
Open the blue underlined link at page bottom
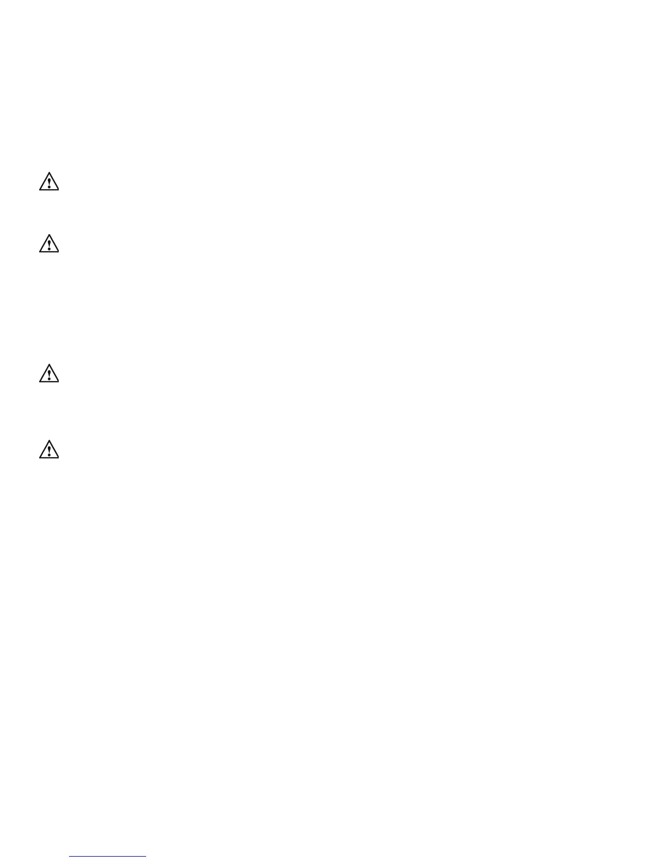tap(108, 856)
